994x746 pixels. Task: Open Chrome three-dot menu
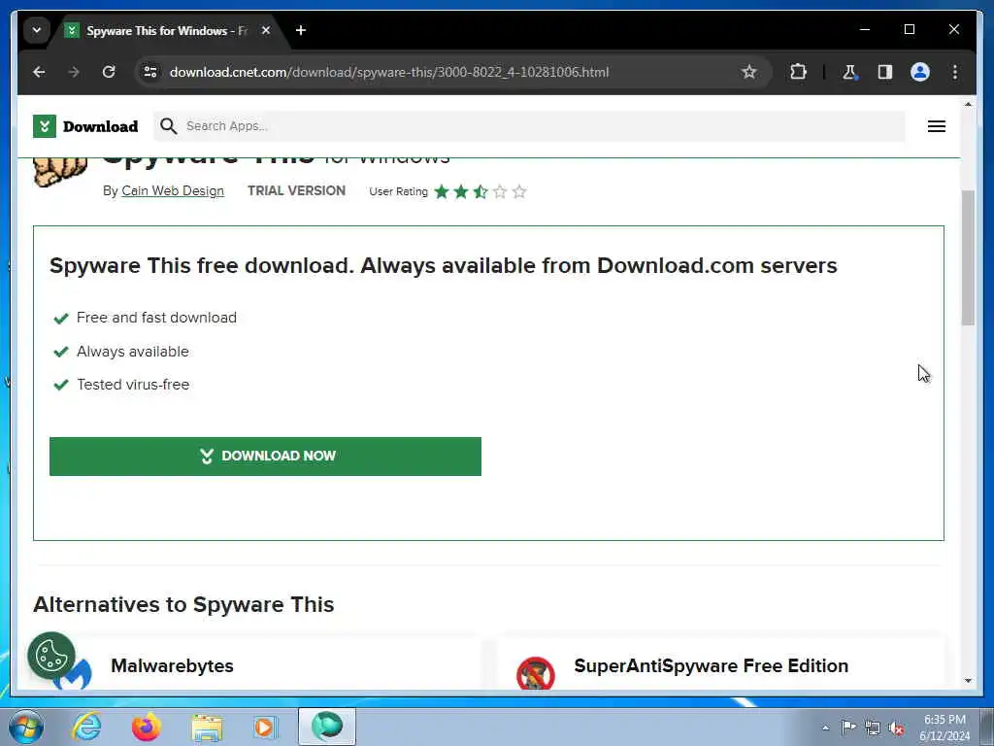pos(955,72)
